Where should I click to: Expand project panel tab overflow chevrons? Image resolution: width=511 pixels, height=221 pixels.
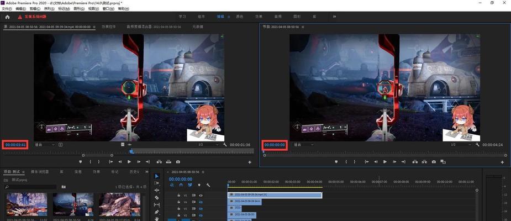click(x=147, y=171)
